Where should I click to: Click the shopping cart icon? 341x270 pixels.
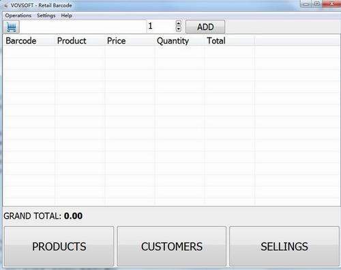(x=11, y=27)
